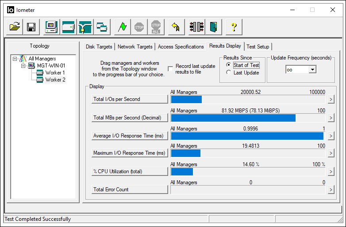This screenshot has height=227, width=346.
Task: Click the Reset Workers yellow arrow icon
Action: click(x=176, y=27)
